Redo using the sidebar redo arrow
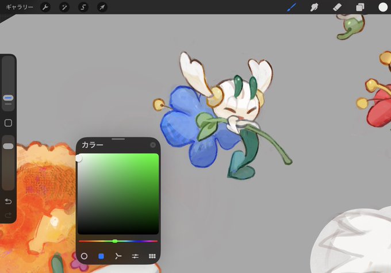Viewport: 391px width, 273px height. pyautogui.click(x=8, y=215)
